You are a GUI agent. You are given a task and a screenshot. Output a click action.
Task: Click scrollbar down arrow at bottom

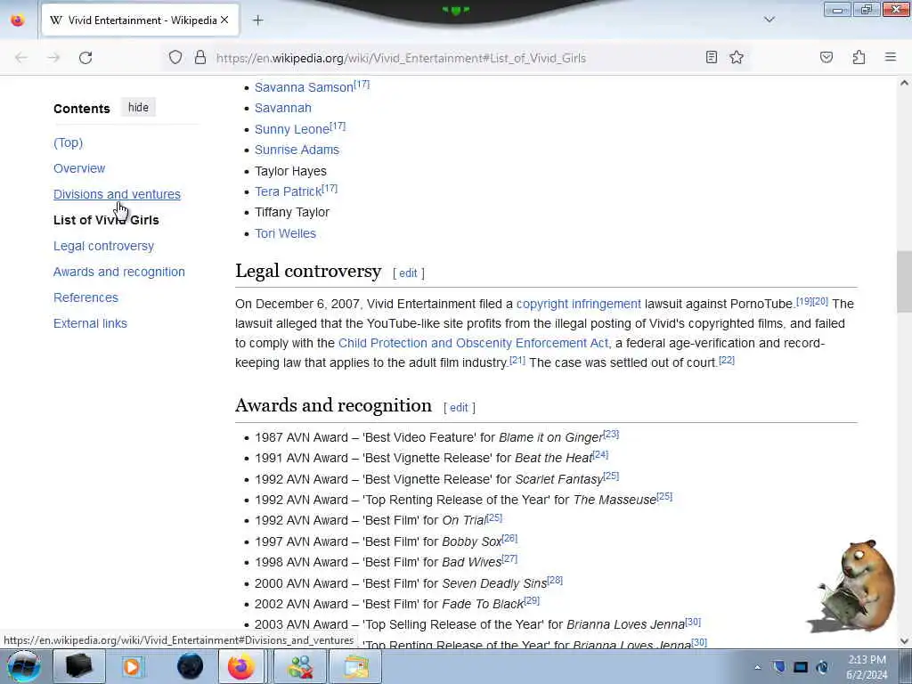click(904, 641)
